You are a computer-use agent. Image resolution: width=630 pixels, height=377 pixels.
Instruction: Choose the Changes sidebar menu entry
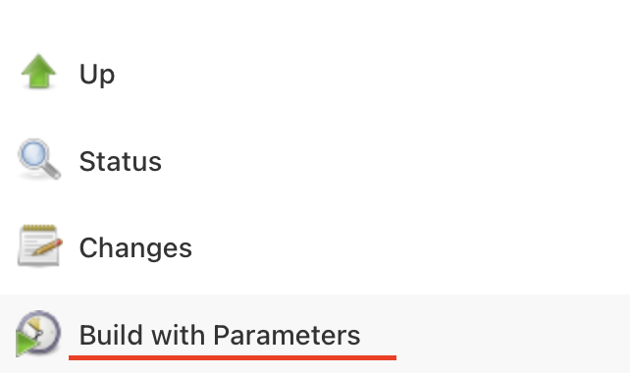315,247
